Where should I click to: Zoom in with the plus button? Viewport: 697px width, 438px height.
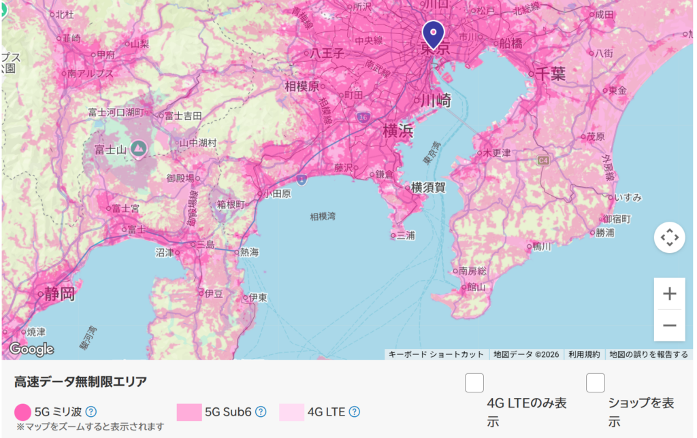(669, 294)
